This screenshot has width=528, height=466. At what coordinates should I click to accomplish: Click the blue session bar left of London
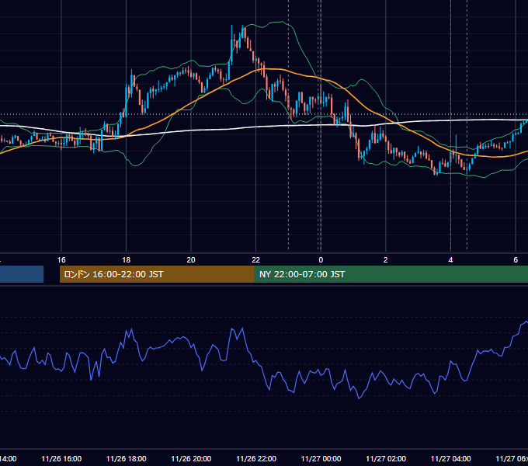22,274
